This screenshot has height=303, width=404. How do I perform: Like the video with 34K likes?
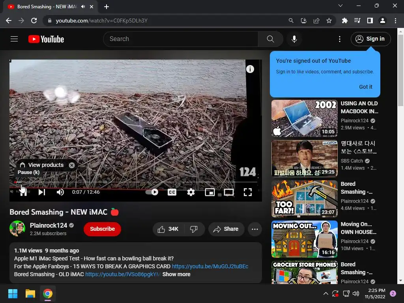[x=168, y=229]
